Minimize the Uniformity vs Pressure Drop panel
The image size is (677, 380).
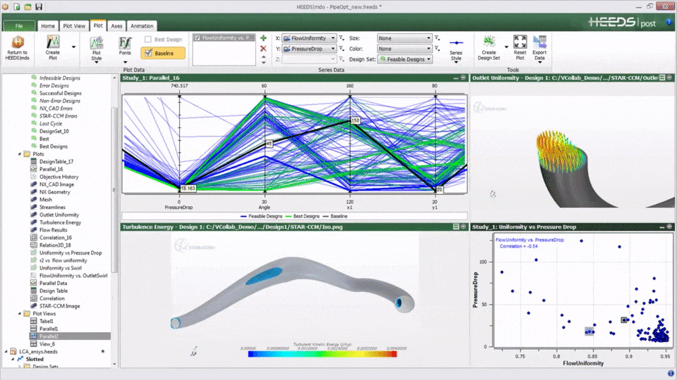[x=662, y=227]
